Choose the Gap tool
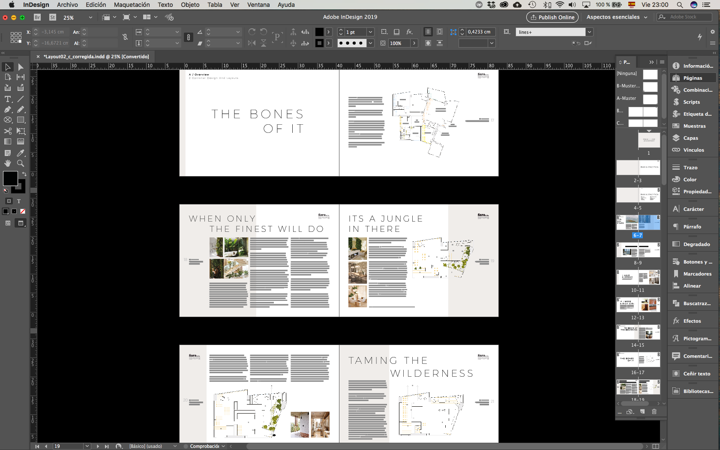 pyautogui.click(x=21, y=77)
